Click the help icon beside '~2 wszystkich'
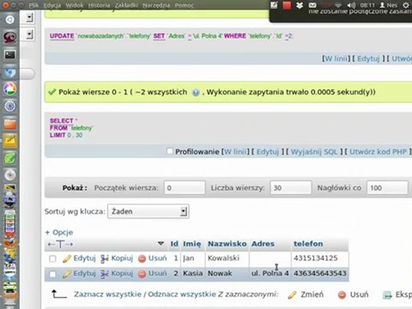Screen dimensions: 412x309 pyautogui.click(x=196, y=93)
